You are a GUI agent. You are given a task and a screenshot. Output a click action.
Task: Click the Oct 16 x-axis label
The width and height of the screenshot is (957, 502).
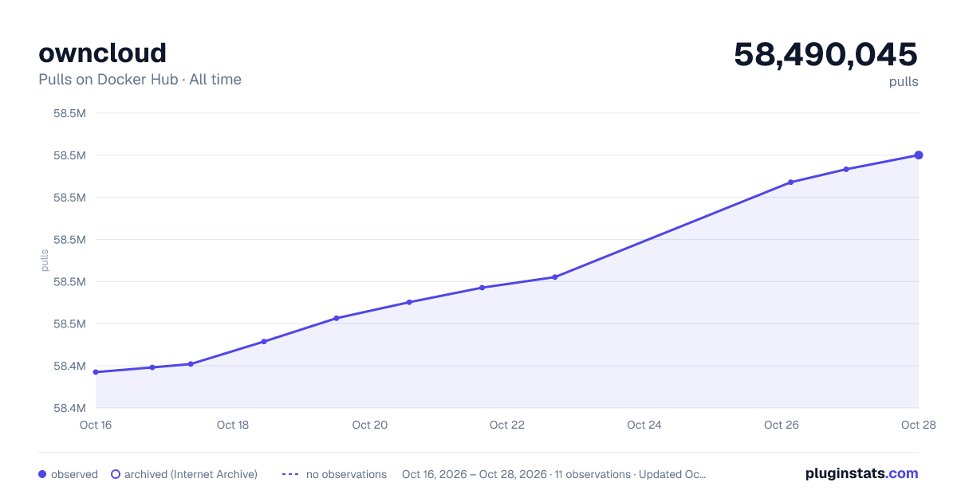(x=96, y=425)
